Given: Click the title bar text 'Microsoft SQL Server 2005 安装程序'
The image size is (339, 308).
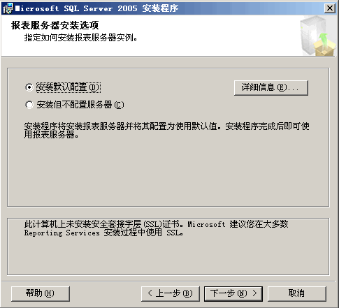Looking at the screenshot, I should coord(97,8).
